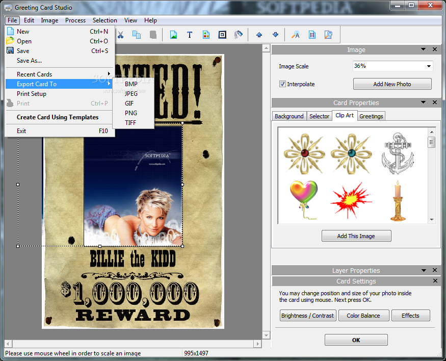Click the blue up arrow icon
Image resolution: width=446 pixels, height=361 pixels.
click(259, 35)
